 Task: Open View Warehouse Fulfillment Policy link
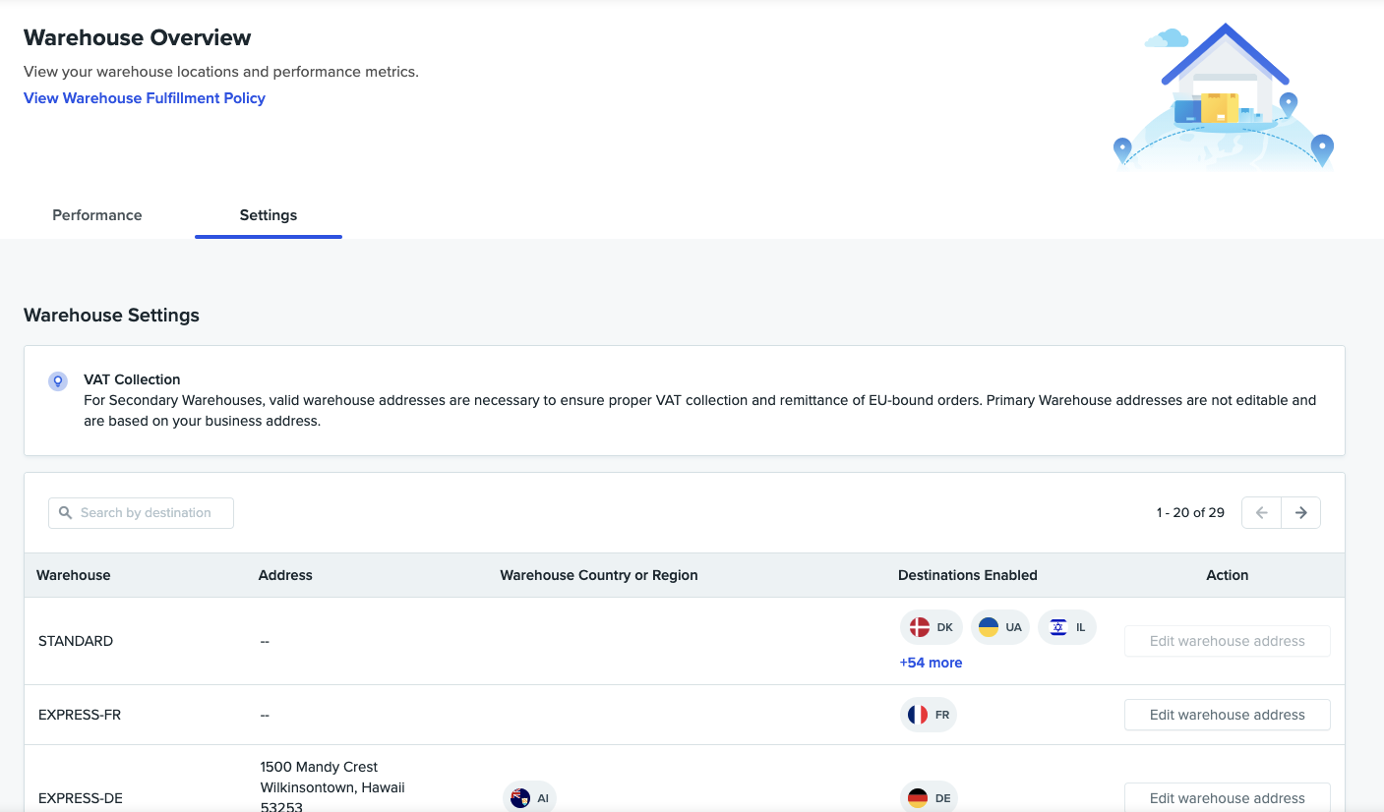[145, 98]
